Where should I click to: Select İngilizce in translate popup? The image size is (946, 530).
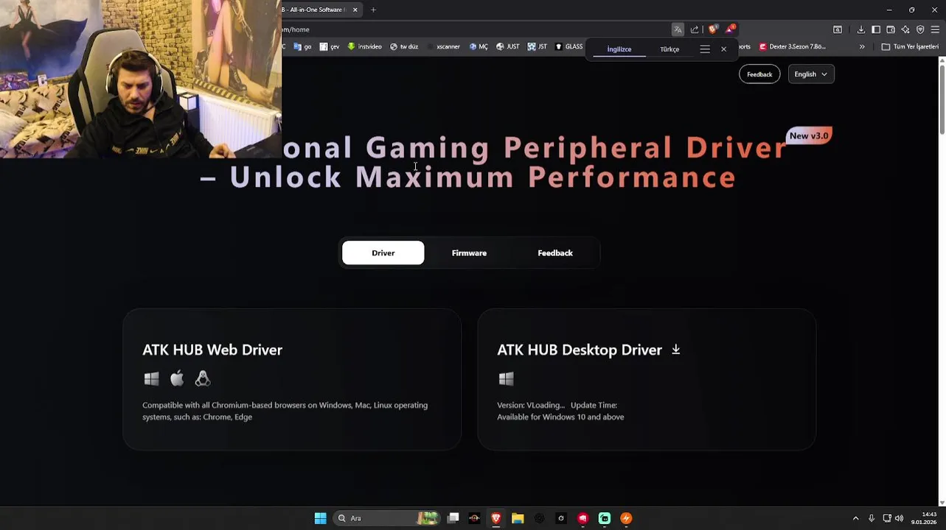click(x=619, y=49)
